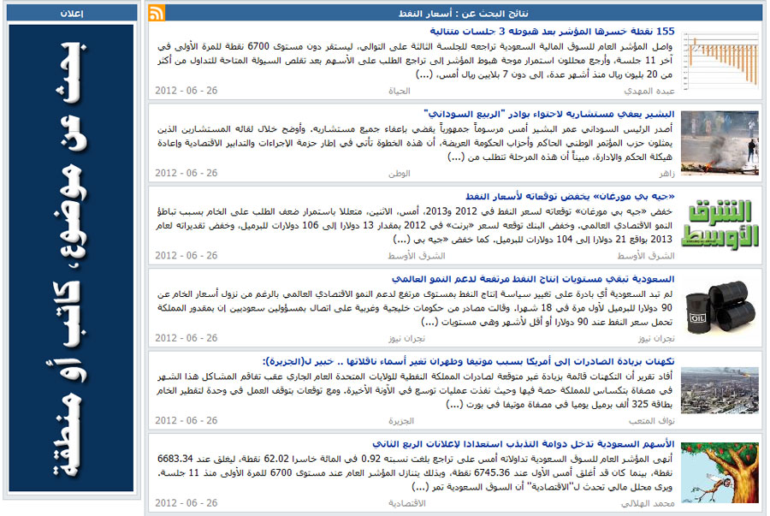Click source نجران نيوز in middle of fourth article

[x=406, y=338]
